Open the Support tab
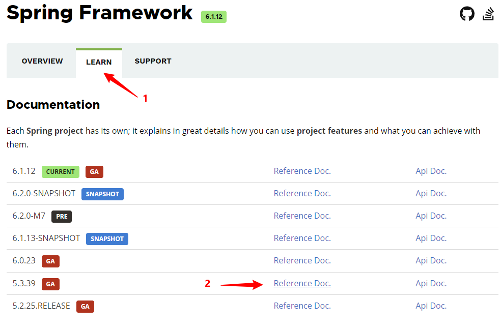501x330 pixels. [153, 61]
